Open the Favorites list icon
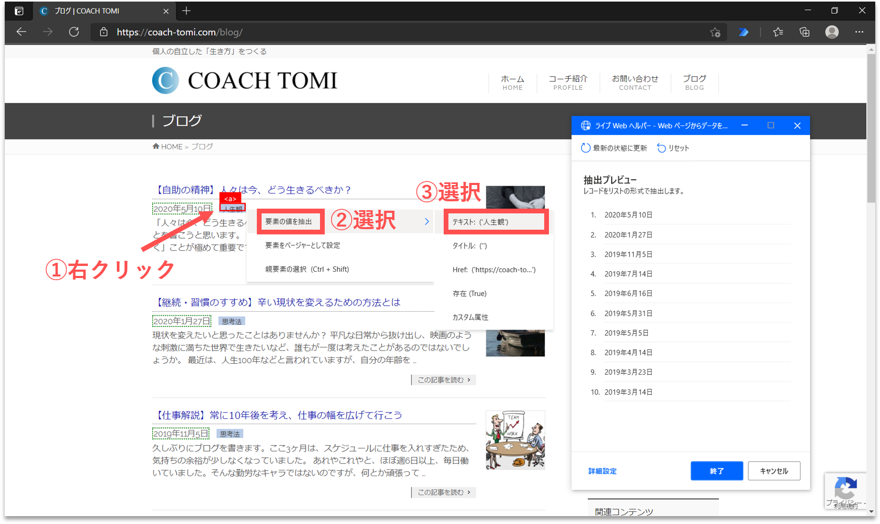Screen dimensions: 880x524 [x=778, y=32]
